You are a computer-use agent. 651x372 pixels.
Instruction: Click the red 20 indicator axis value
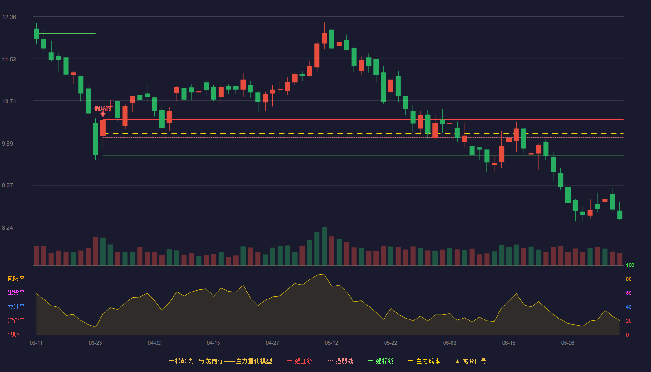tap(629, 321)
